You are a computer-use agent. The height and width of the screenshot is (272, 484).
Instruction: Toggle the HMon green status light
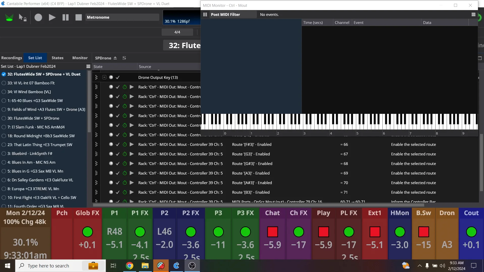click(x=400, y=232)
